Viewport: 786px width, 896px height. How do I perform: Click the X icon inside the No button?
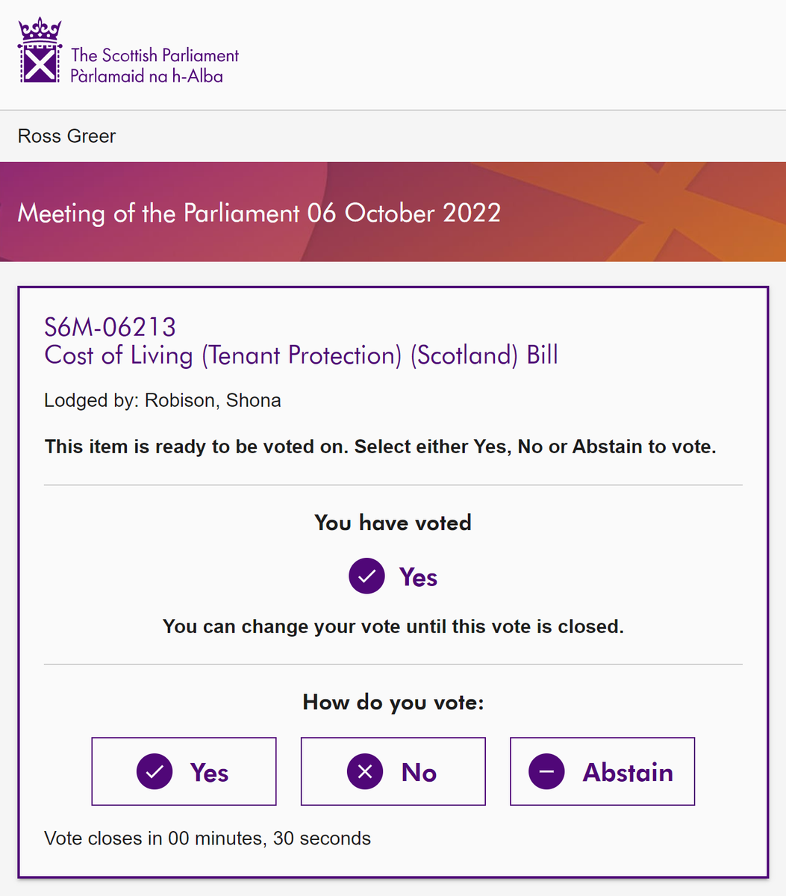click(x=365, y=772)
